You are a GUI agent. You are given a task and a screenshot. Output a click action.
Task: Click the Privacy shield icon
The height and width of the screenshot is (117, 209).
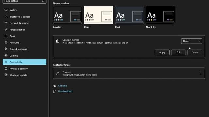coord(6,69)
